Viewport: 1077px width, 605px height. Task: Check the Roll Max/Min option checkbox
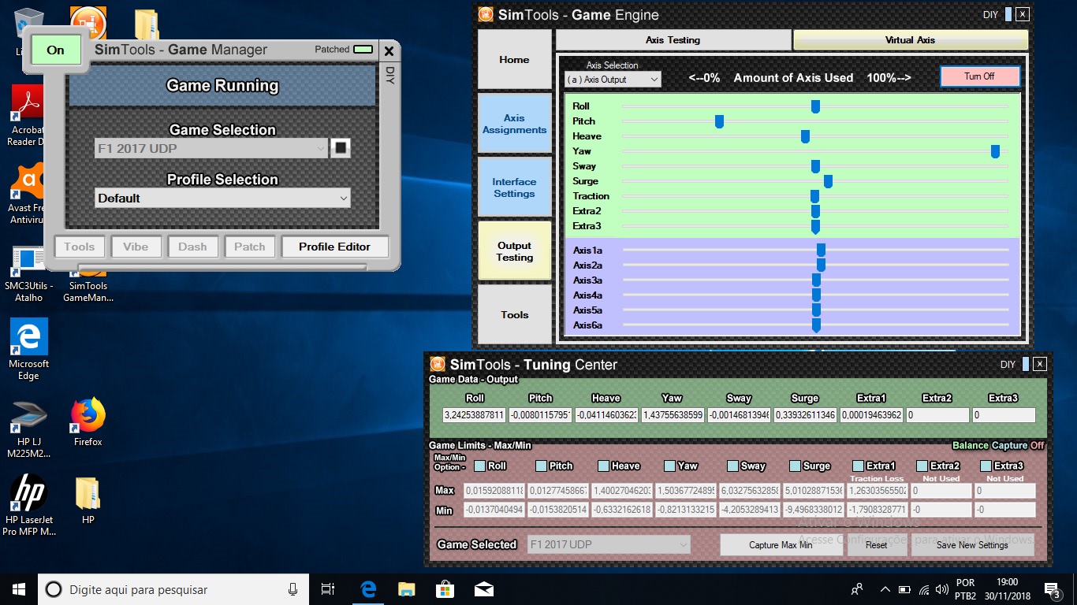coord(479,466)
